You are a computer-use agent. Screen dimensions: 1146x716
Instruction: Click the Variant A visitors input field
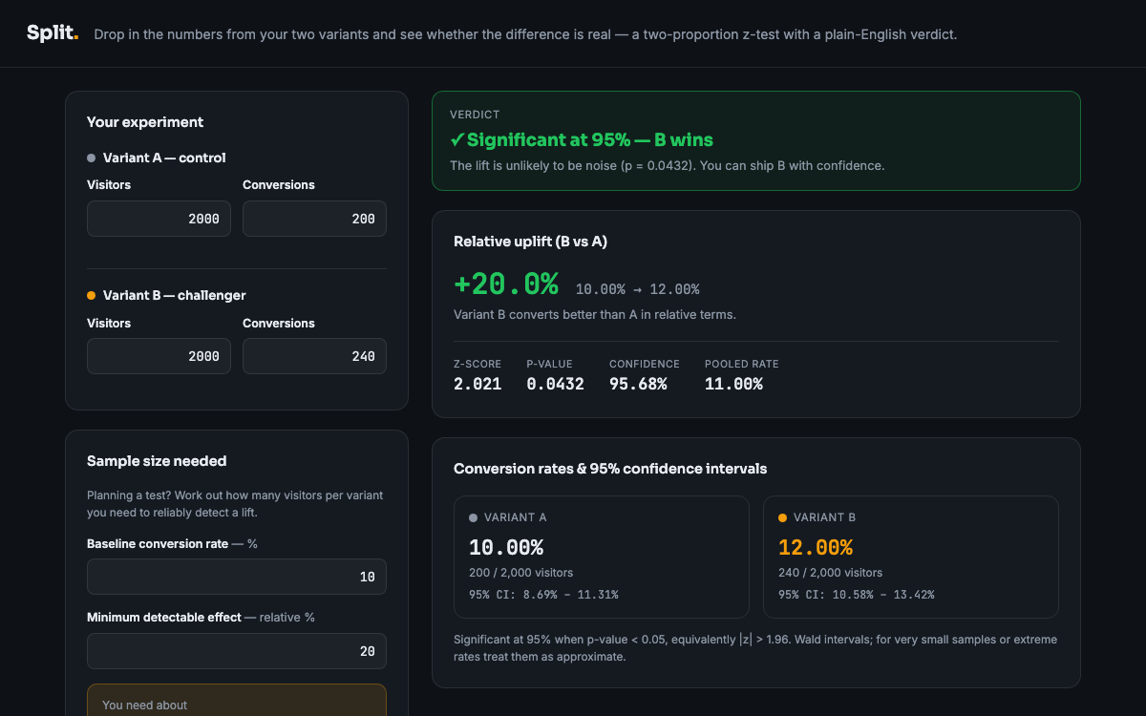[159, 219]
